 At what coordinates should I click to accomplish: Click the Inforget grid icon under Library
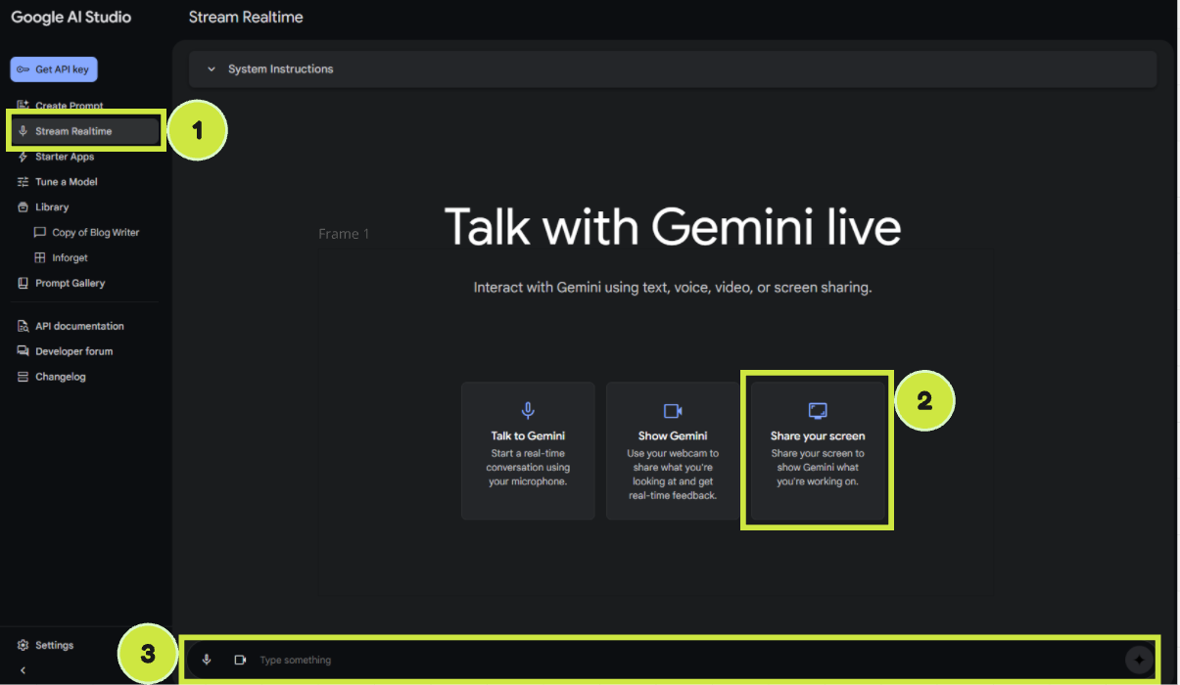(x=39, y=257)
